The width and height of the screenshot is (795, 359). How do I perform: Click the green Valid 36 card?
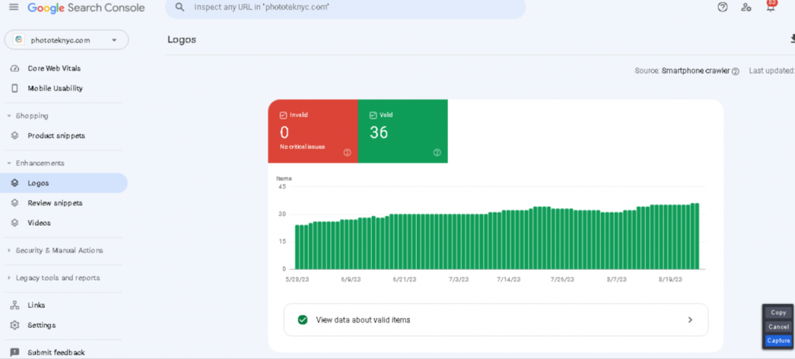pyautogui.click(x=403, y=131)
